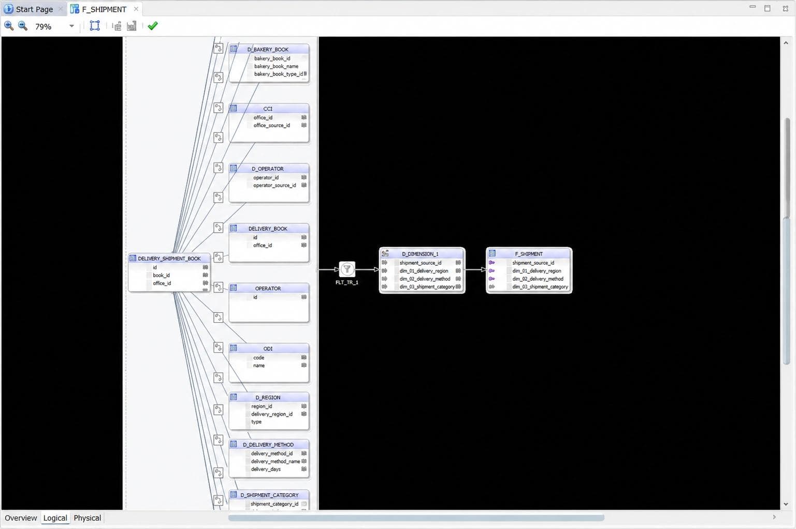Select shipment_category_id in D_SHIPMENT_CATEGORY
Screen dimensions: 796x529
coord(274,504)
